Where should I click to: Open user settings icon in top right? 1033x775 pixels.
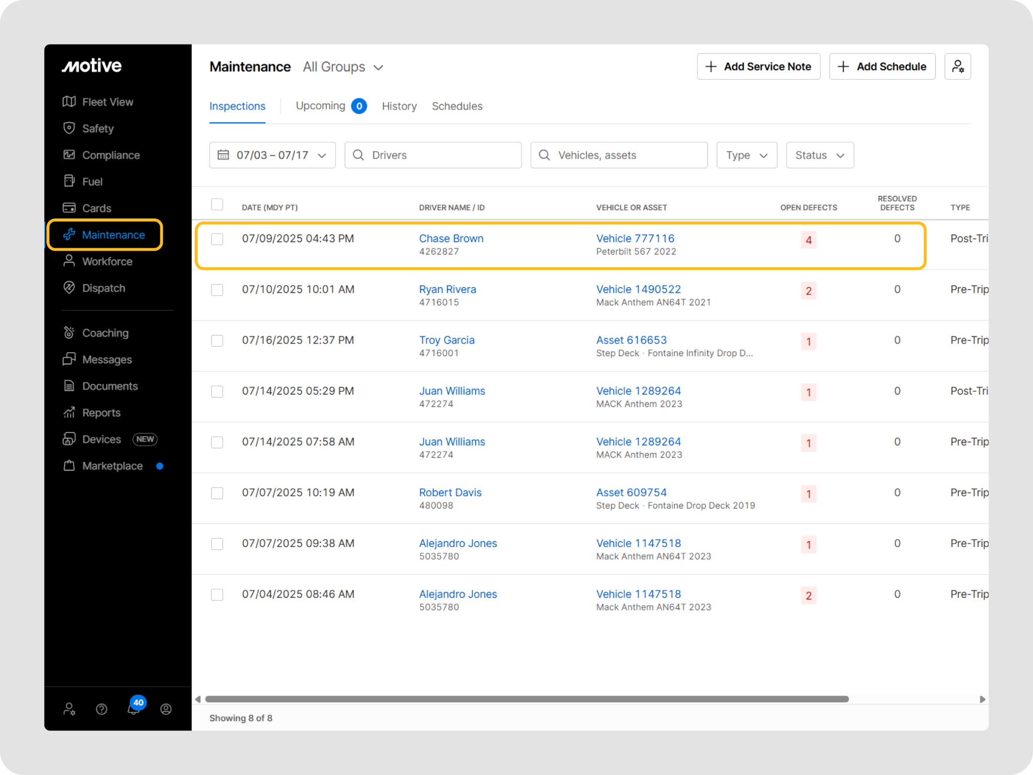coord(957,67)
